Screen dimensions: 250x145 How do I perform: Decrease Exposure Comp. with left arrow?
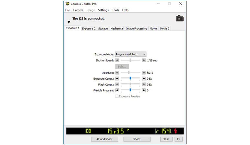[x=117, y=78]
